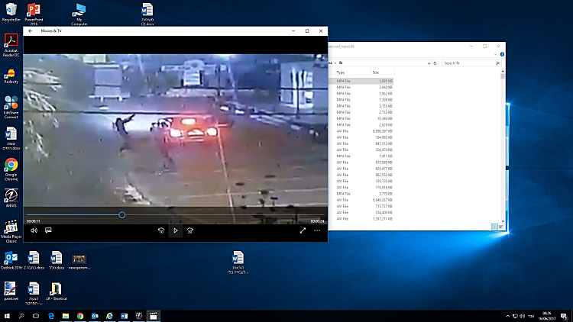This screenshot has height=322, width=573.
Task: Open the volume control in the player
Action: point(34,230)
